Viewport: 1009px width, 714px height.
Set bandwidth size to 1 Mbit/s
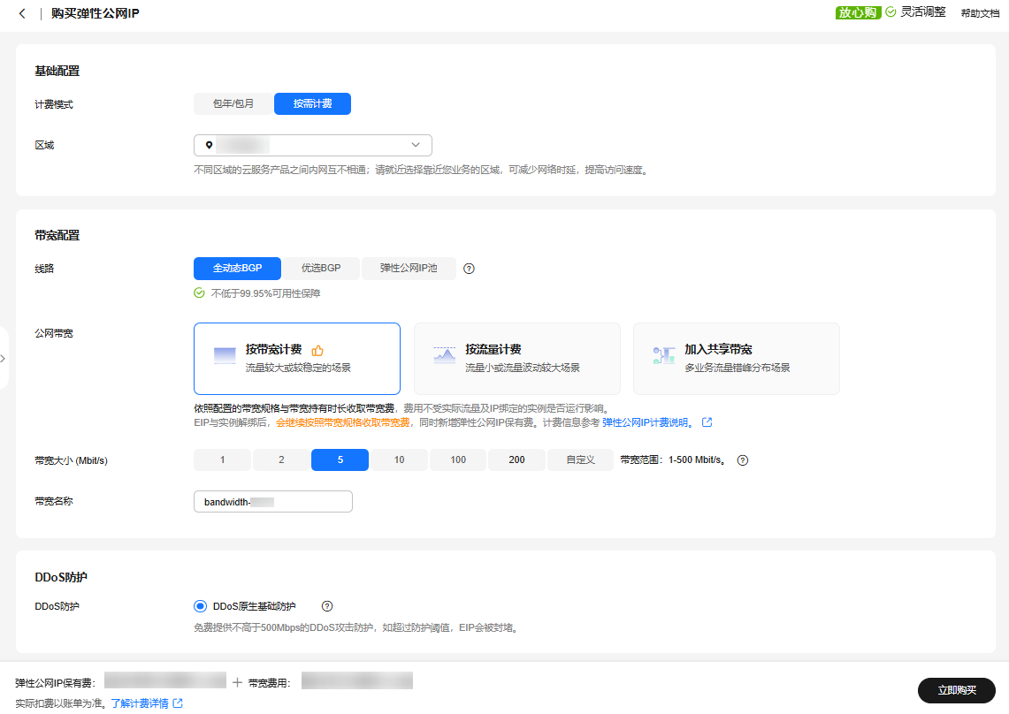(x=223, y=460)
